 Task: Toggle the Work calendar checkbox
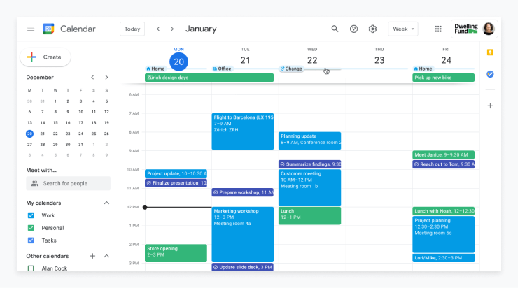coord(31,215)
